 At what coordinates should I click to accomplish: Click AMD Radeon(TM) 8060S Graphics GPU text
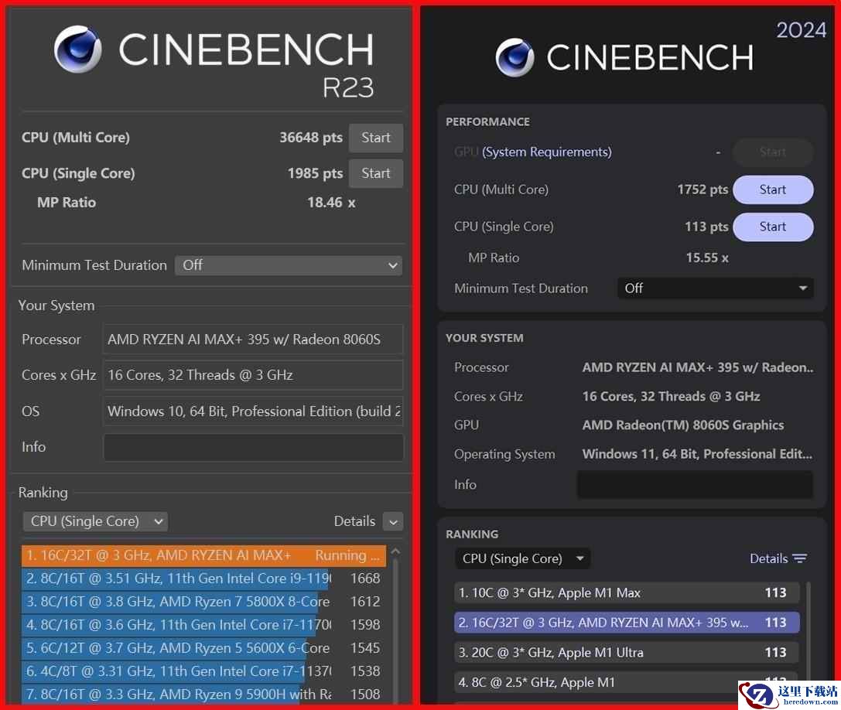click(683, 425)
